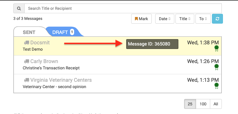Show 100 messages per page
Image resolution: width=238 pixels, height=114 pixels.
coord(203,104)
